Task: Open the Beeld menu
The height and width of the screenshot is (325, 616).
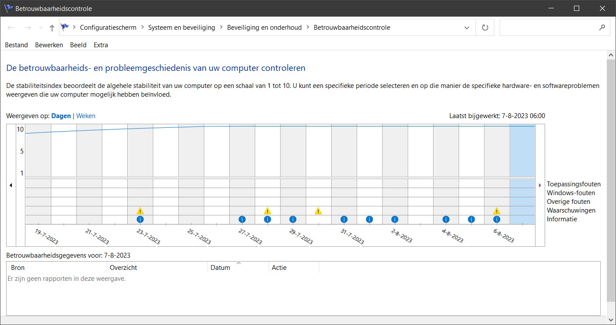Action: (78, 45)
